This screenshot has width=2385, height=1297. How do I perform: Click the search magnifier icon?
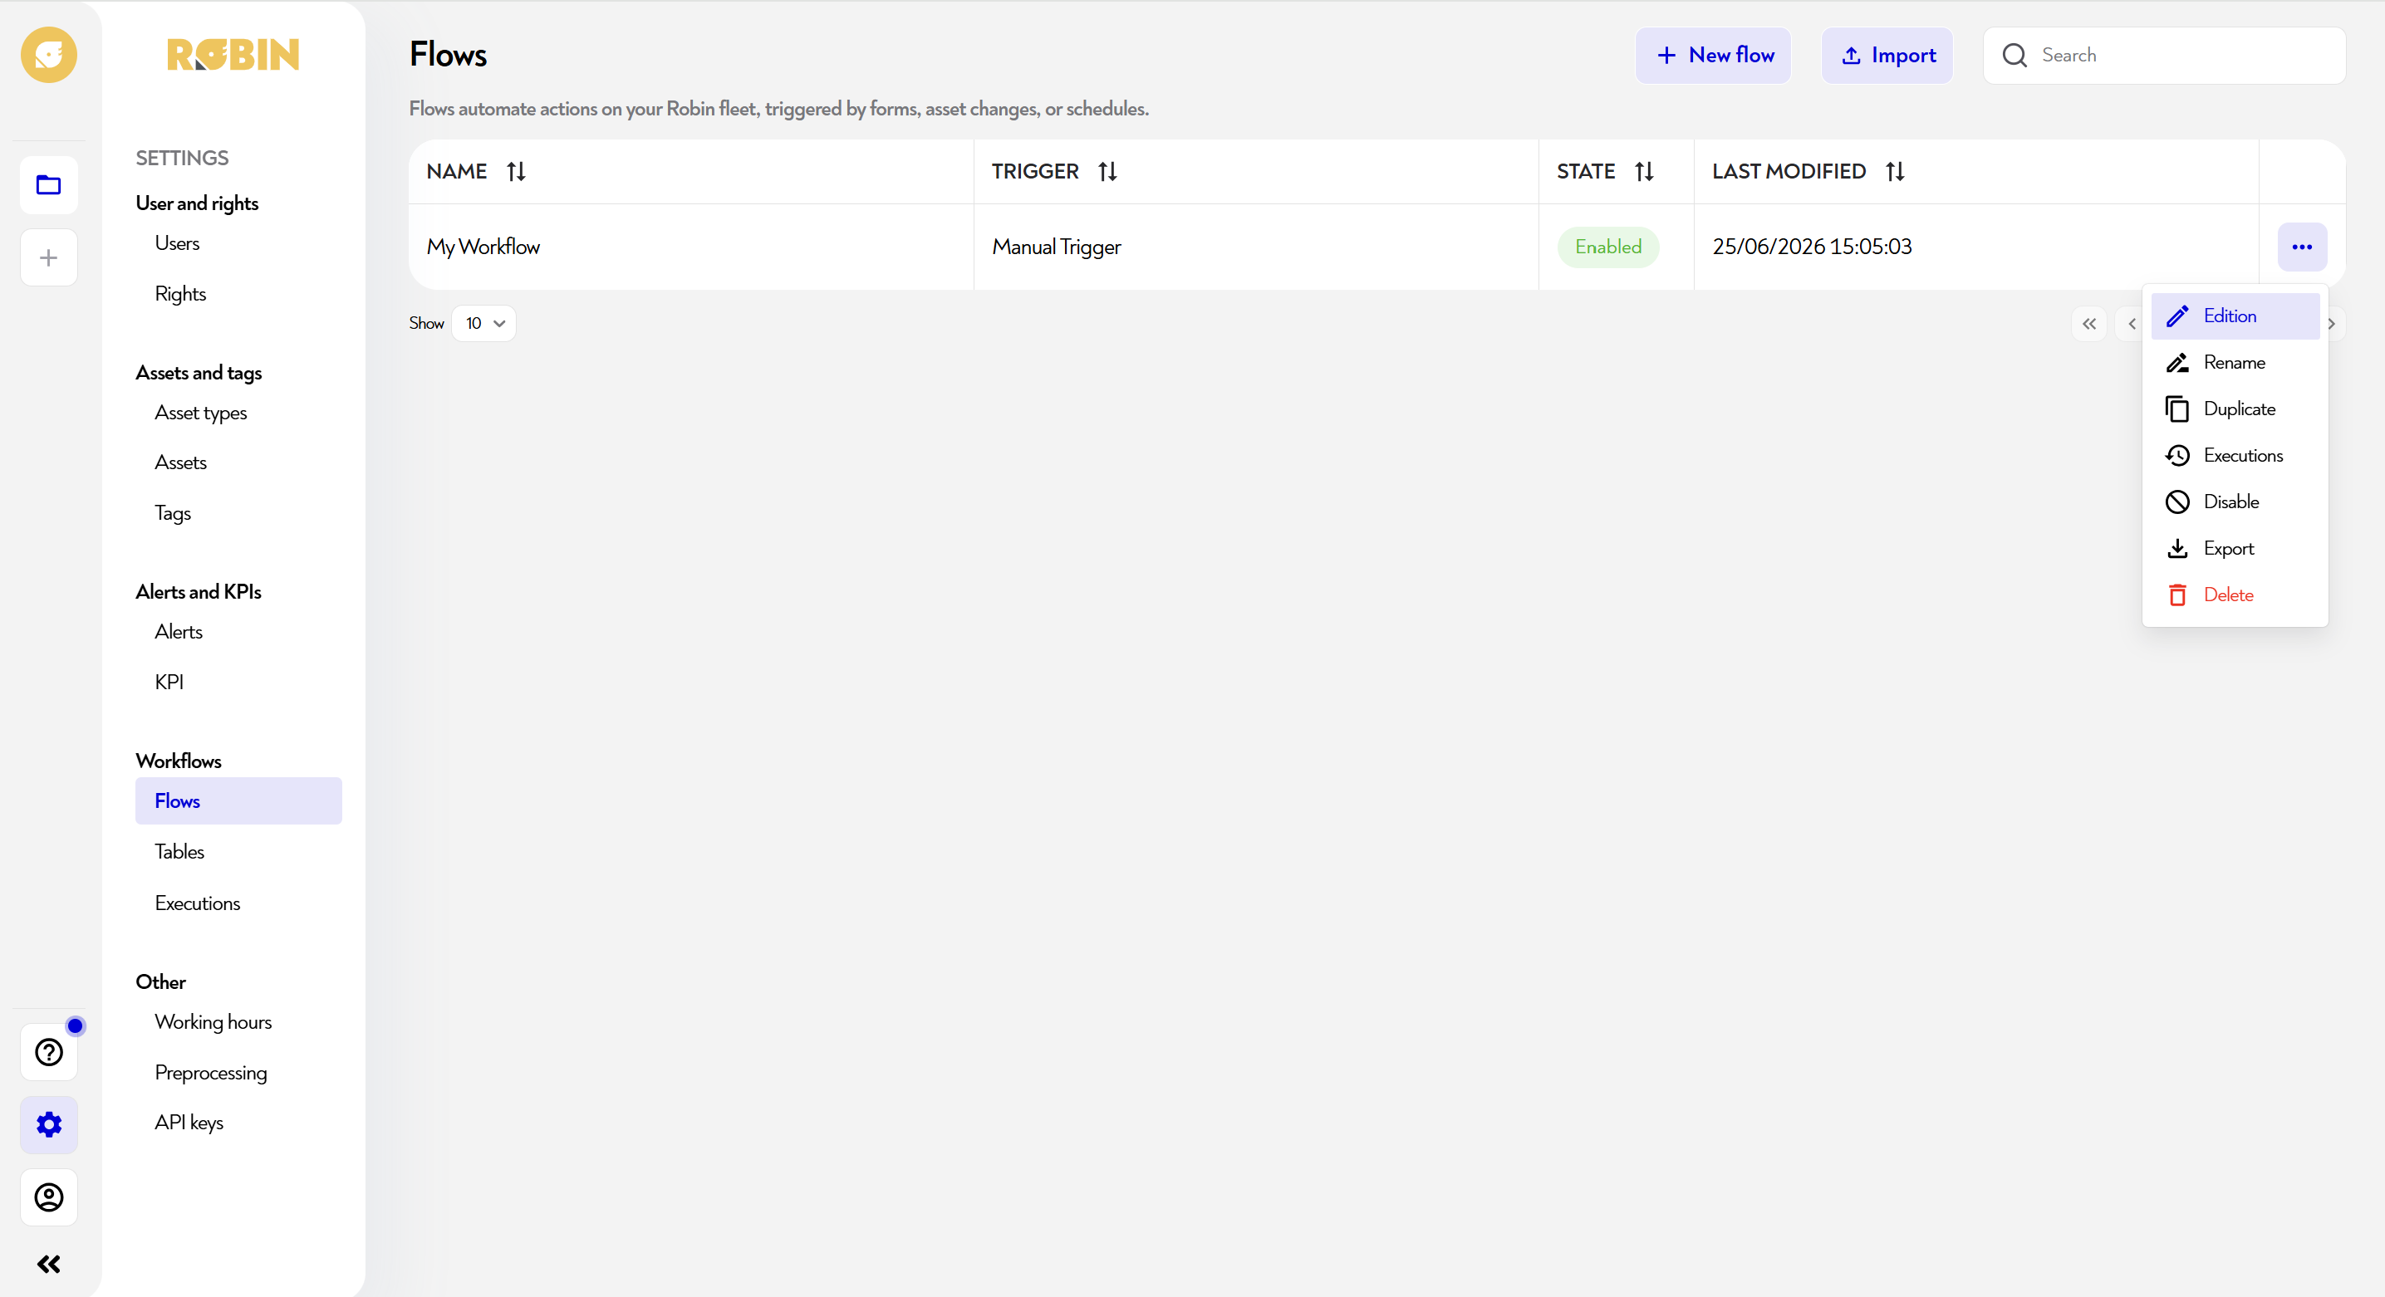pyautogui.click(x=2014, y=56)
